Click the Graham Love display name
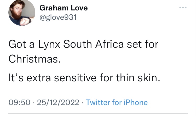Screen dimensions: 196x116 point(64,8)
